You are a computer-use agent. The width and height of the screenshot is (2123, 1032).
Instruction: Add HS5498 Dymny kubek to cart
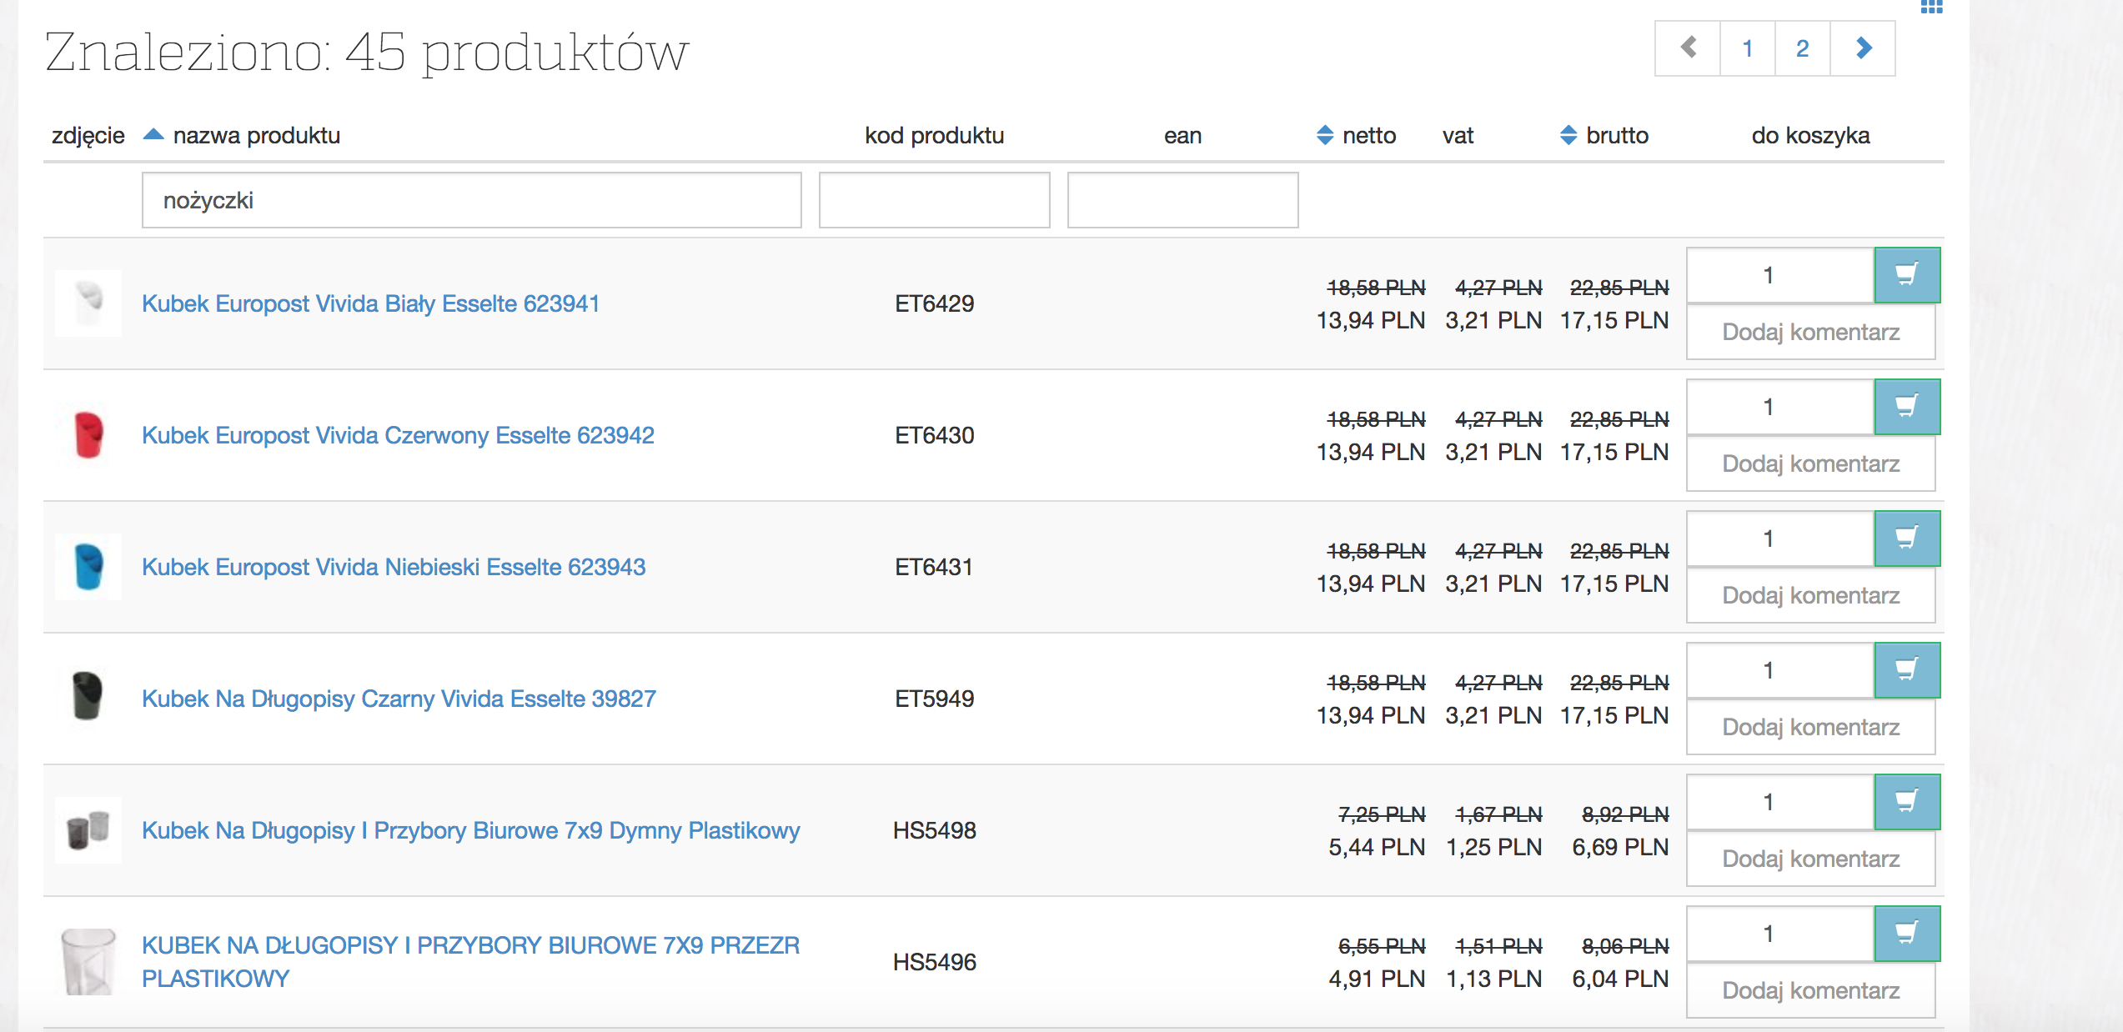tap(1906, 802)
